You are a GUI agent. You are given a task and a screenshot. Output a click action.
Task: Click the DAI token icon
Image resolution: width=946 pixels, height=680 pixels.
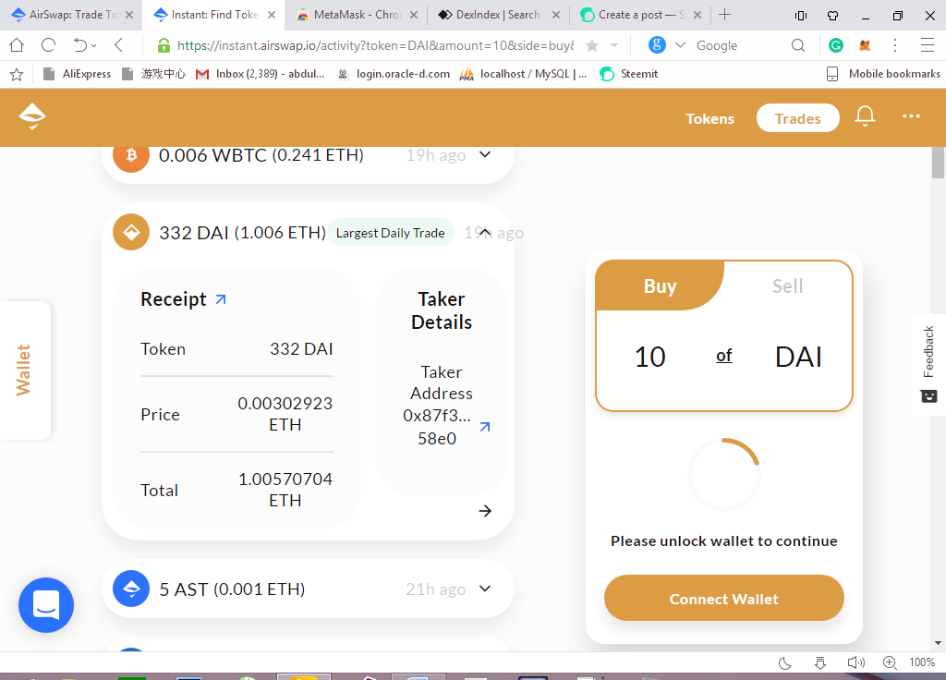(x=131, y=232)
